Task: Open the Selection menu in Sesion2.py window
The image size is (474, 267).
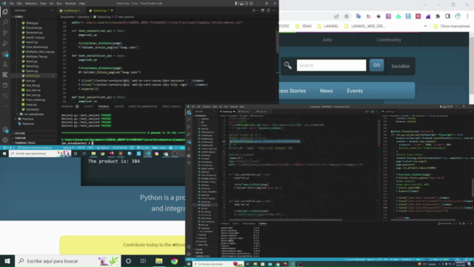Action: [30, 3]
